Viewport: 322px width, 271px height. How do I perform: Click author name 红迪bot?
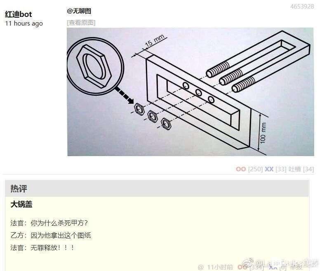click(x=19, y=14)
